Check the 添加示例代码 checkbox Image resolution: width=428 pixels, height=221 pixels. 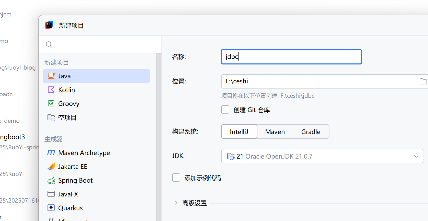(176, 178)
